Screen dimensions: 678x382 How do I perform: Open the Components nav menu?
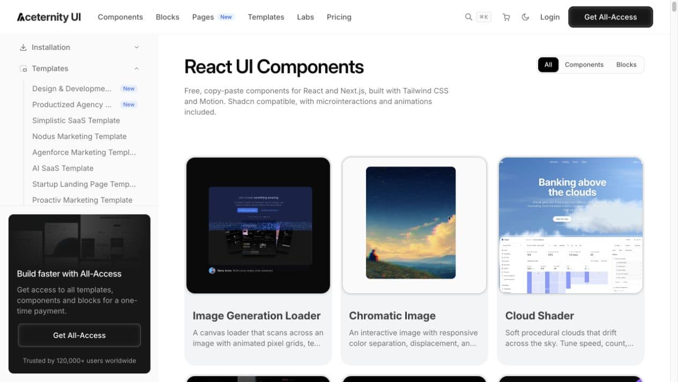(120, 17)
